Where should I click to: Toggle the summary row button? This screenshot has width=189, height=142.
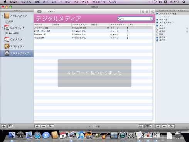pyautogui.click(x=141, y=126)
